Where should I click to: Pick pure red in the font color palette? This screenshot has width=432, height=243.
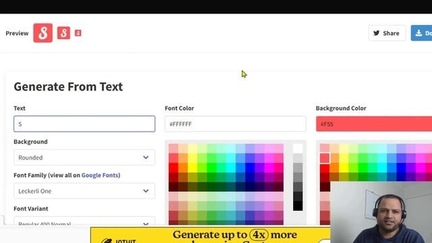pyautogui.click(x=173, y=167)
